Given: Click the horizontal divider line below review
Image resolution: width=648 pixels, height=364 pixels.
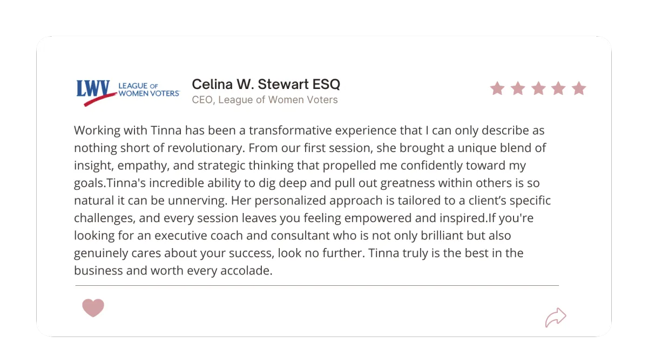Looking at the screenshot, I should tap(317, 285).
